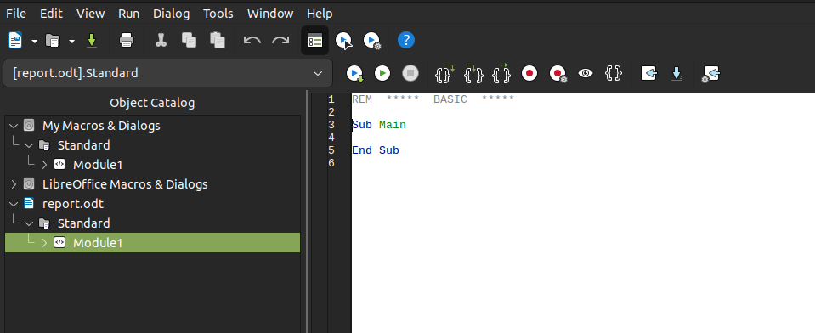
Task: Open LibreOffice Help question mark icon
Action: click(x=406, y=40)
